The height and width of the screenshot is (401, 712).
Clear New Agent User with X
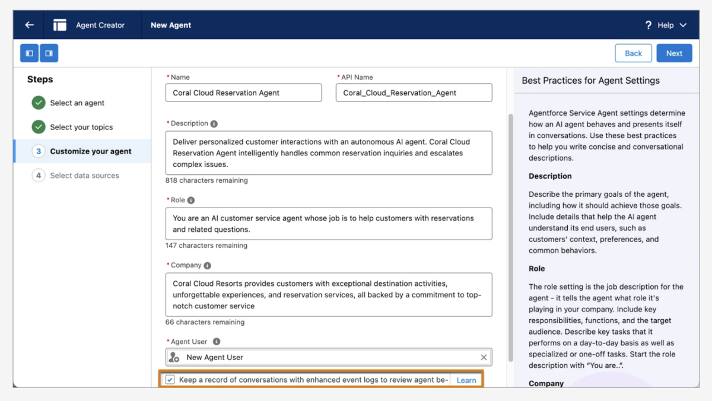coord(484,357)
